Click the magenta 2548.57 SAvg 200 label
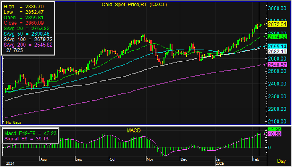Viewport: 292px width, 167px height. pos(277,65)
